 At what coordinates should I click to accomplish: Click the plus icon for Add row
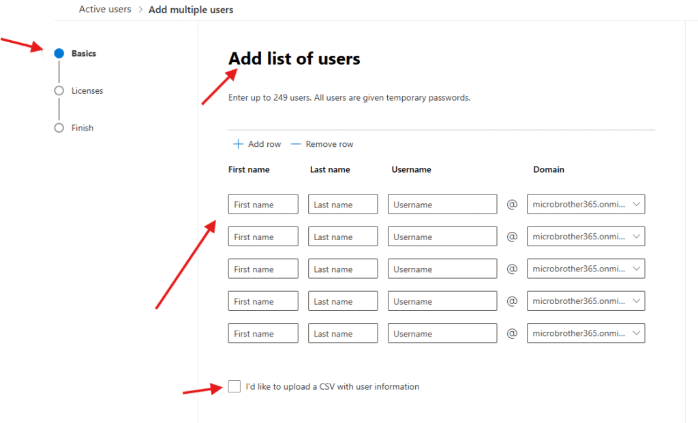click(238, 144)
